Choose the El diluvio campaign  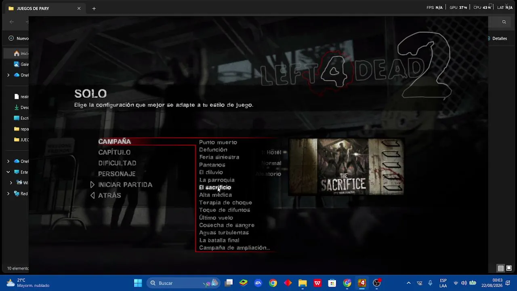[211, 172]
